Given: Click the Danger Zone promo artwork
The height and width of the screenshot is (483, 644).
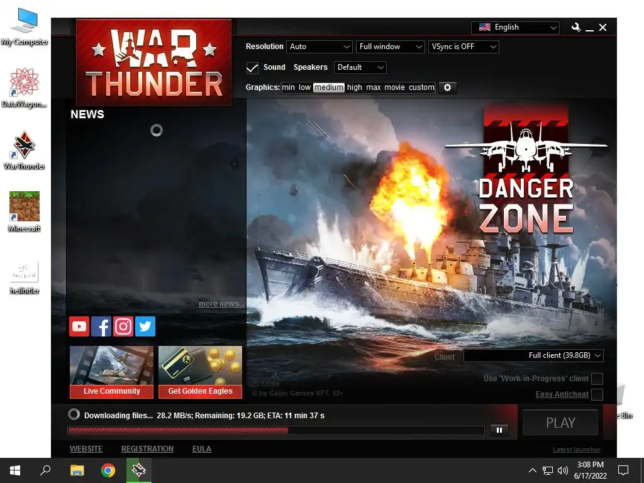Looking at the screenshot, I should [x=526, y=170].
